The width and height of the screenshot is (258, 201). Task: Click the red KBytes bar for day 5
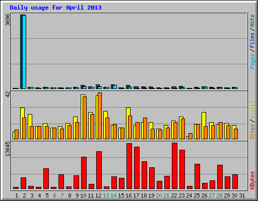pos(46,178)
